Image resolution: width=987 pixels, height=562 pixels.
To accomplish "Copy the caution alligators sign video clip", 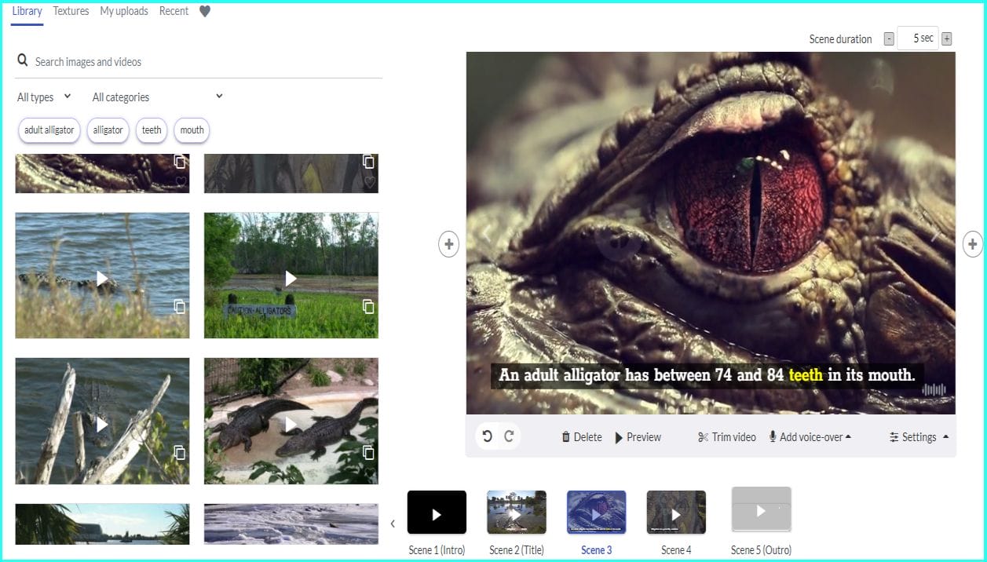I will [368, 307].
